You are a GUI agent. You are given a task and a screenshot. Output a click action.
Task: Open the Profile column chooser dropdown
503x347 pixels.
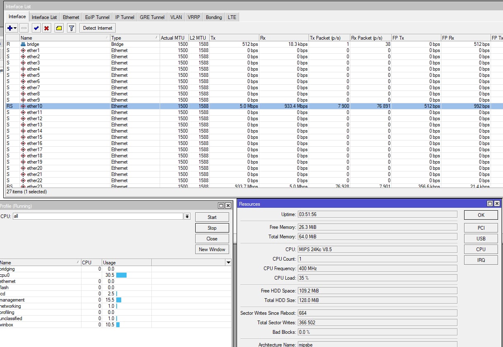(x=228, y=263)
